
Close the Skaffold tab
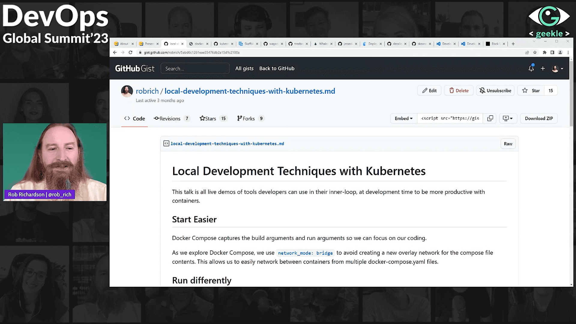point(257,44)
